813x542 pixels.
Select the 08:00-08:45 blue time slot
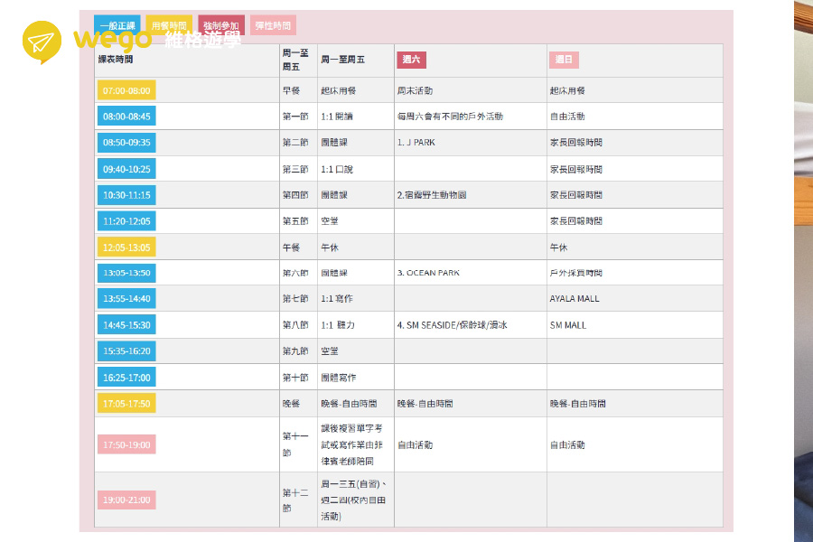[126, 117]
